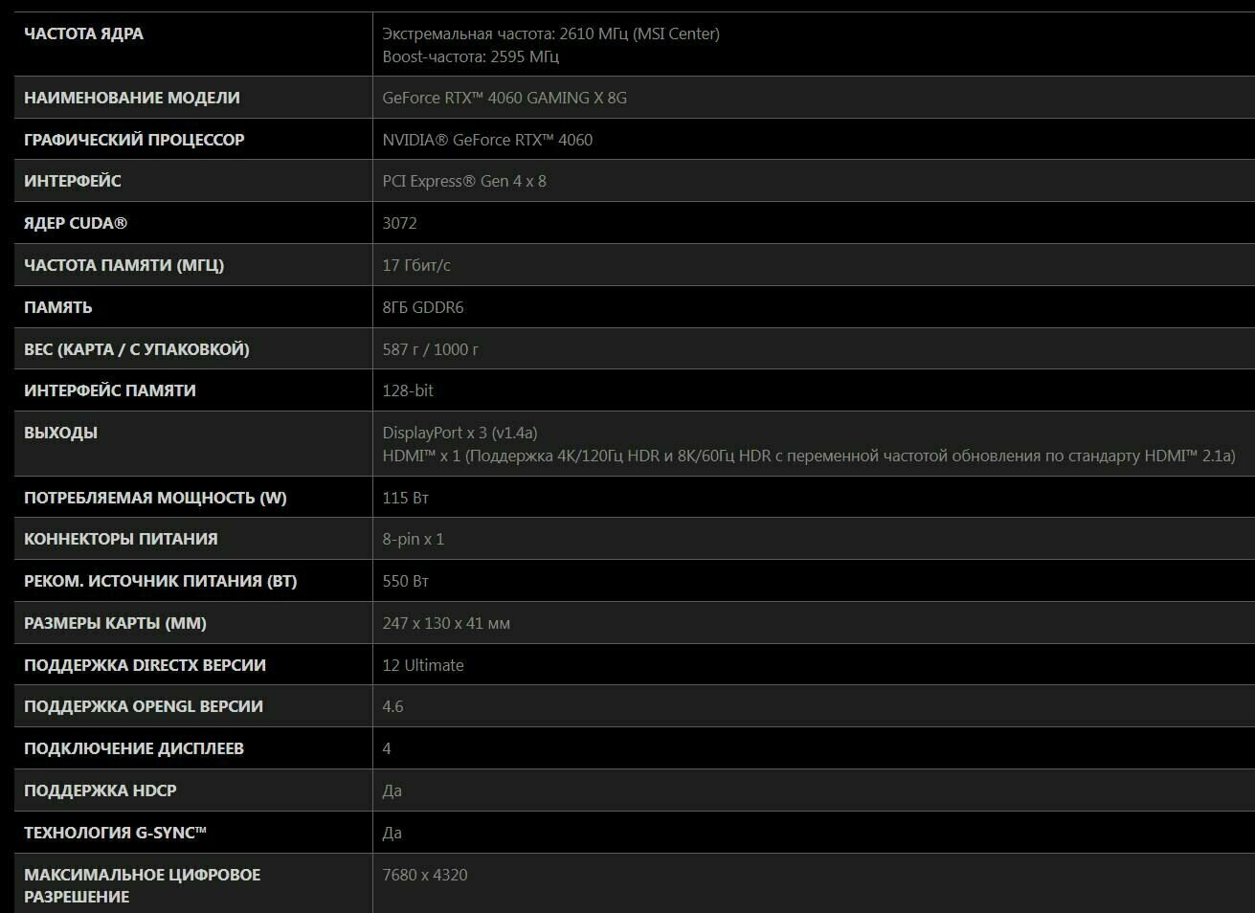Click NVIDIA GeForce RTX 4060 processor value
Screen dimensions: 1255x913
click(x=487, y=140)
